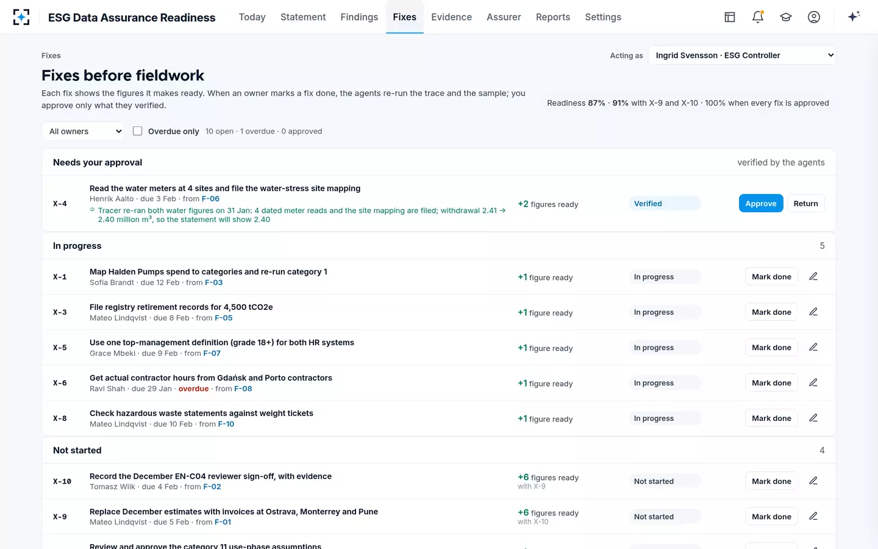Viewport: 878px width, 549px height.
Task: Open the AI sparkle assistant
Action: pyautogui.click(x=854, y=16)
